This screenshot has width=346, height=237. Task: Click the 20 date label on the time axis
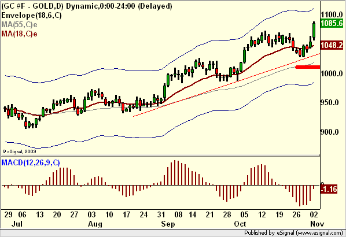[57, 214]
